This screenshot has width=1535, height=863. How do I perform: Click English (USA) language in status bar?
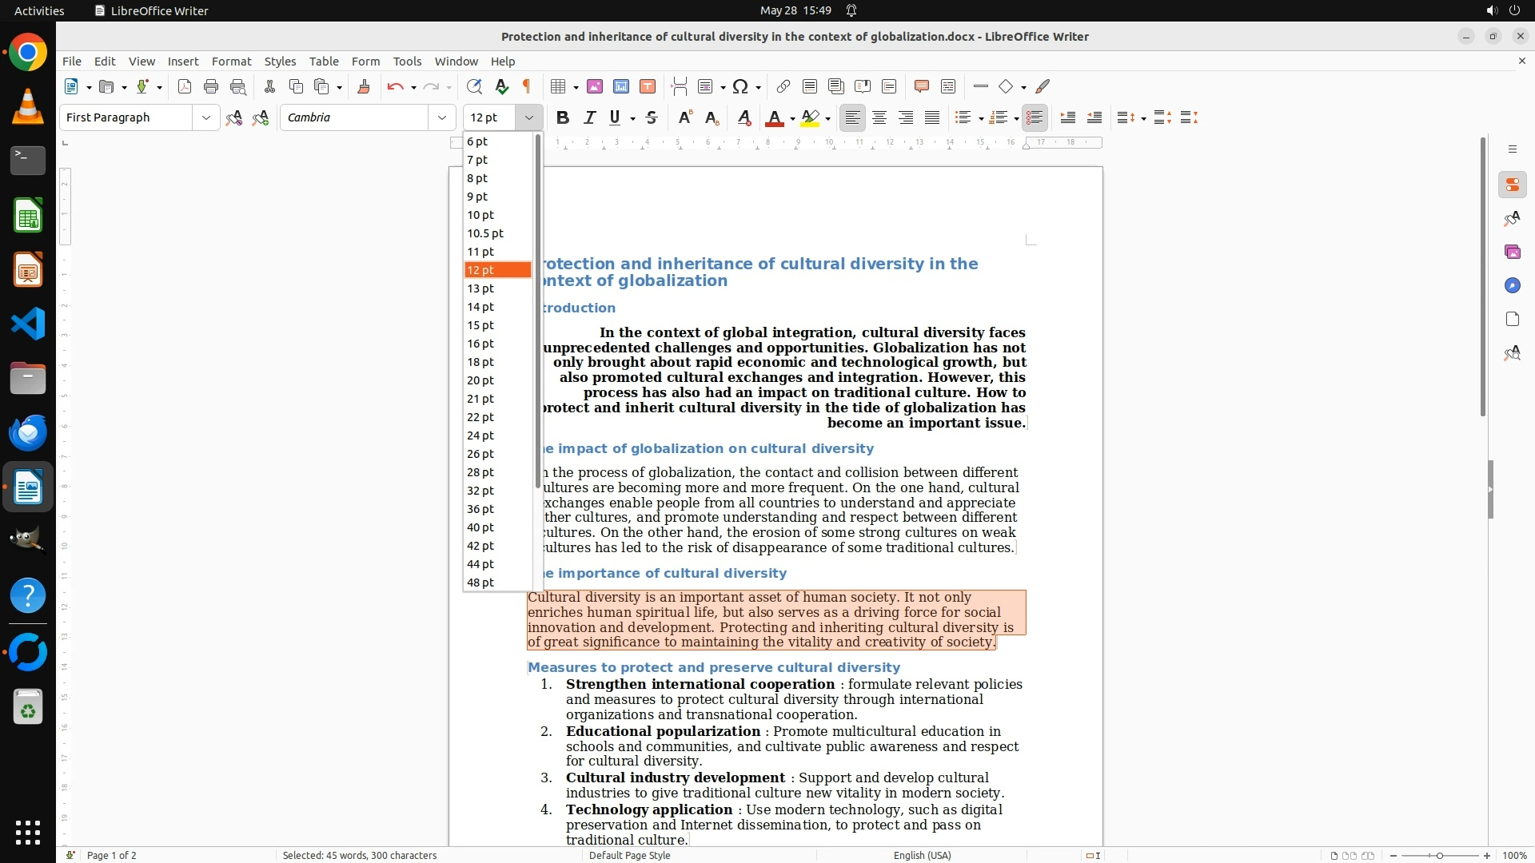922,855
